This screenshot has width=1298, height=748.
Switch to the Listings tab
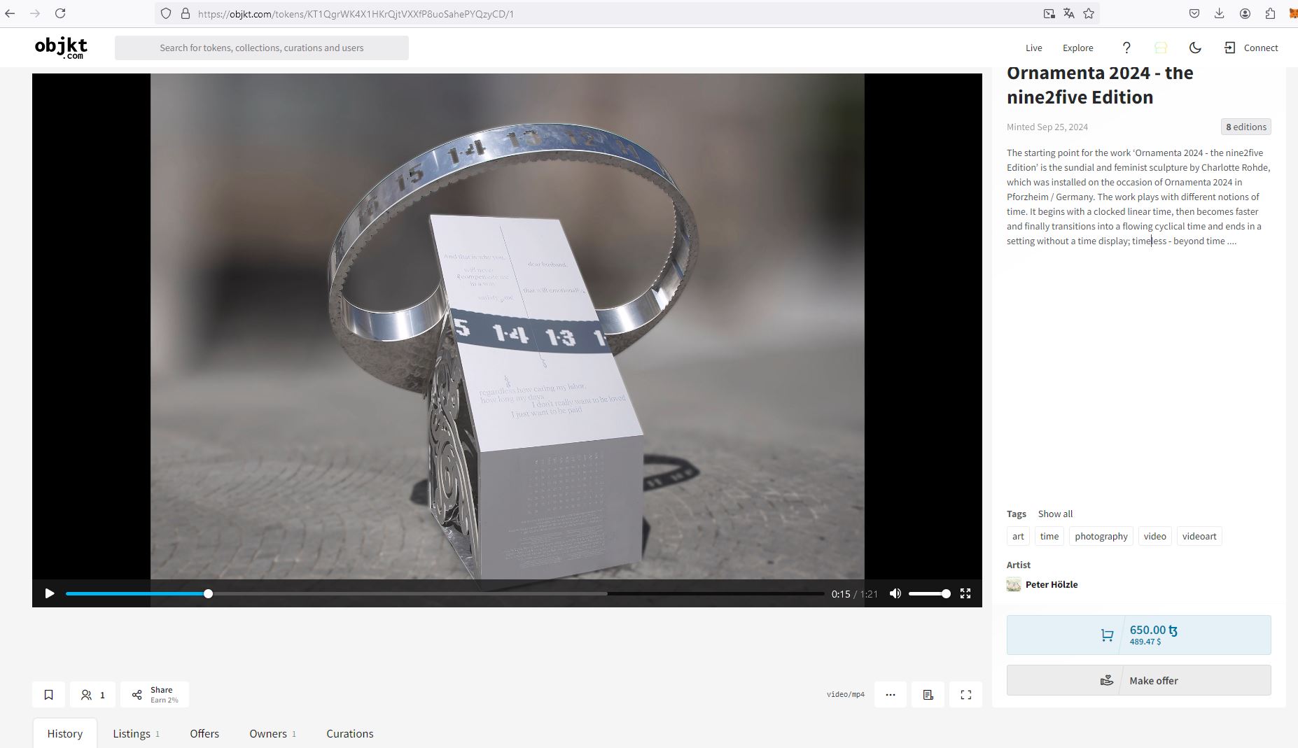pos(136,733)
